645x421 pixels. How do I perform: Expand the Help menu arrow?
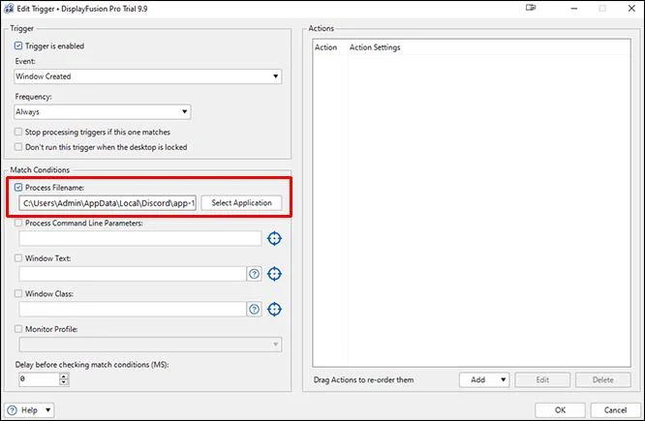[x=47, y=410]
